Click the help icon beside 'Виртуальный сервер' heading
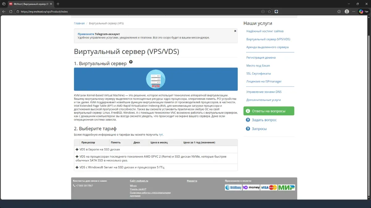The height and width of the screenshot is (208, 371). click(130, 62)
